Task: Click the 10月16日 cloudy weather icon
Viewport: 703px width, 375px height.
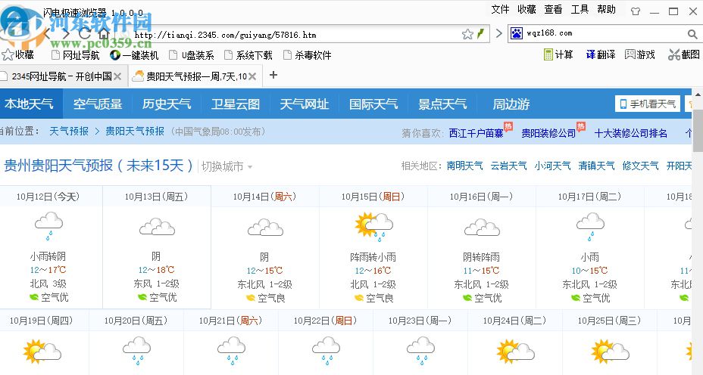Action: pyautogui.click(x=482, y=226)
